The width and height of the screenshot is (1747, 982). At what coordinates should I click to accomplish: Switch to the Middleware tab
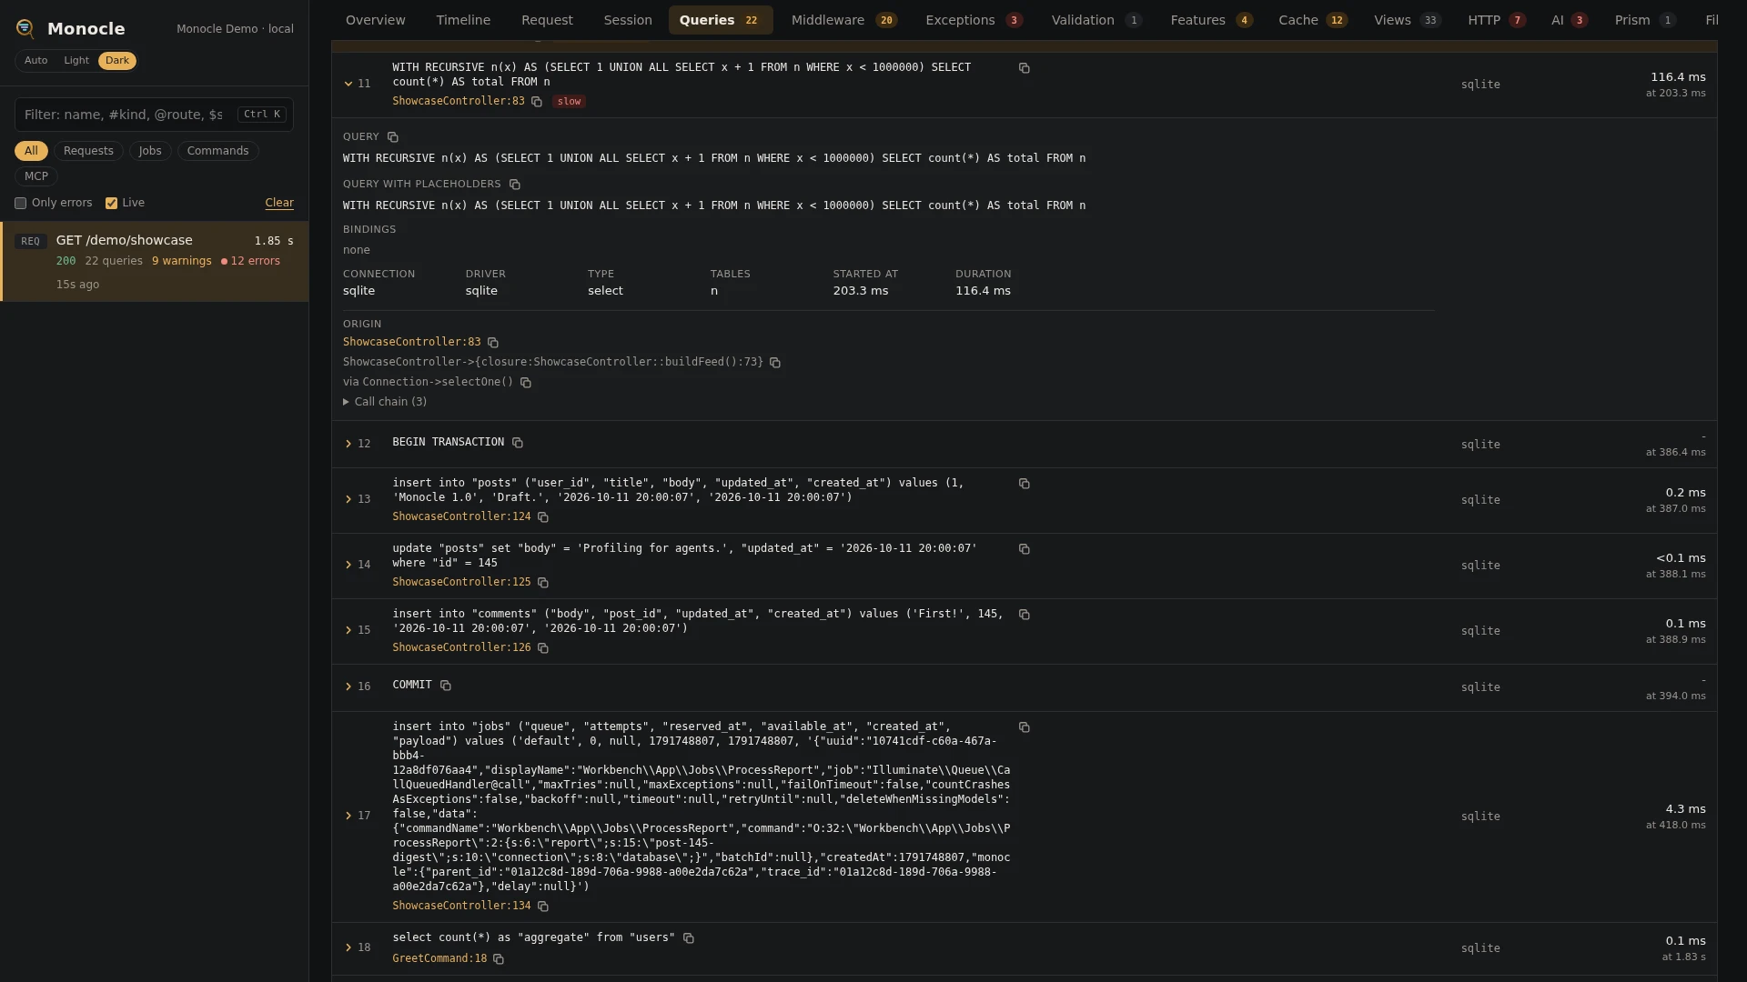click(843, 20)
